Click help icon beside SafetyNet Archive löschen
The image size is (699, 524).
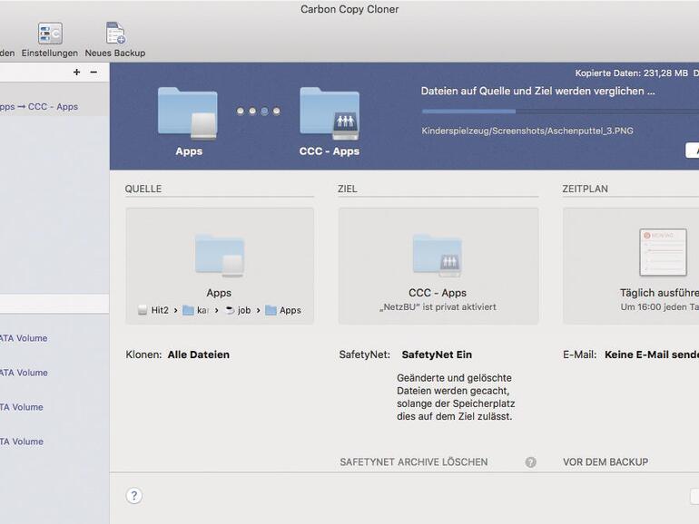(x=530, y=462)
